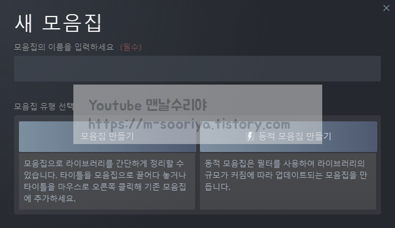This screenshot has width=395, height=228.
Task: Click the lightning bolt dynamic collection icon
Action: (x=249, y=137)
